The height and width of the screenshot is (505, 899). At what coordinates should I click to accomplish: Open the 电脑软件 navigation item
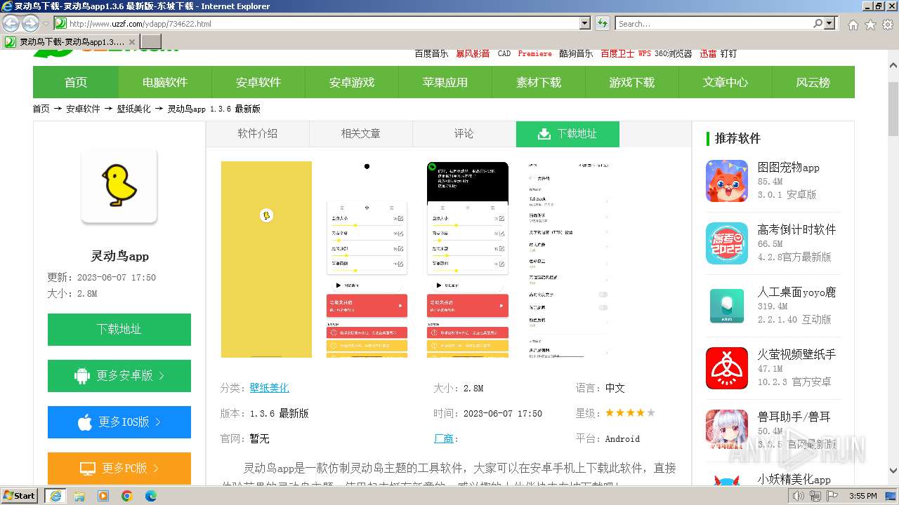coord(165,82)
